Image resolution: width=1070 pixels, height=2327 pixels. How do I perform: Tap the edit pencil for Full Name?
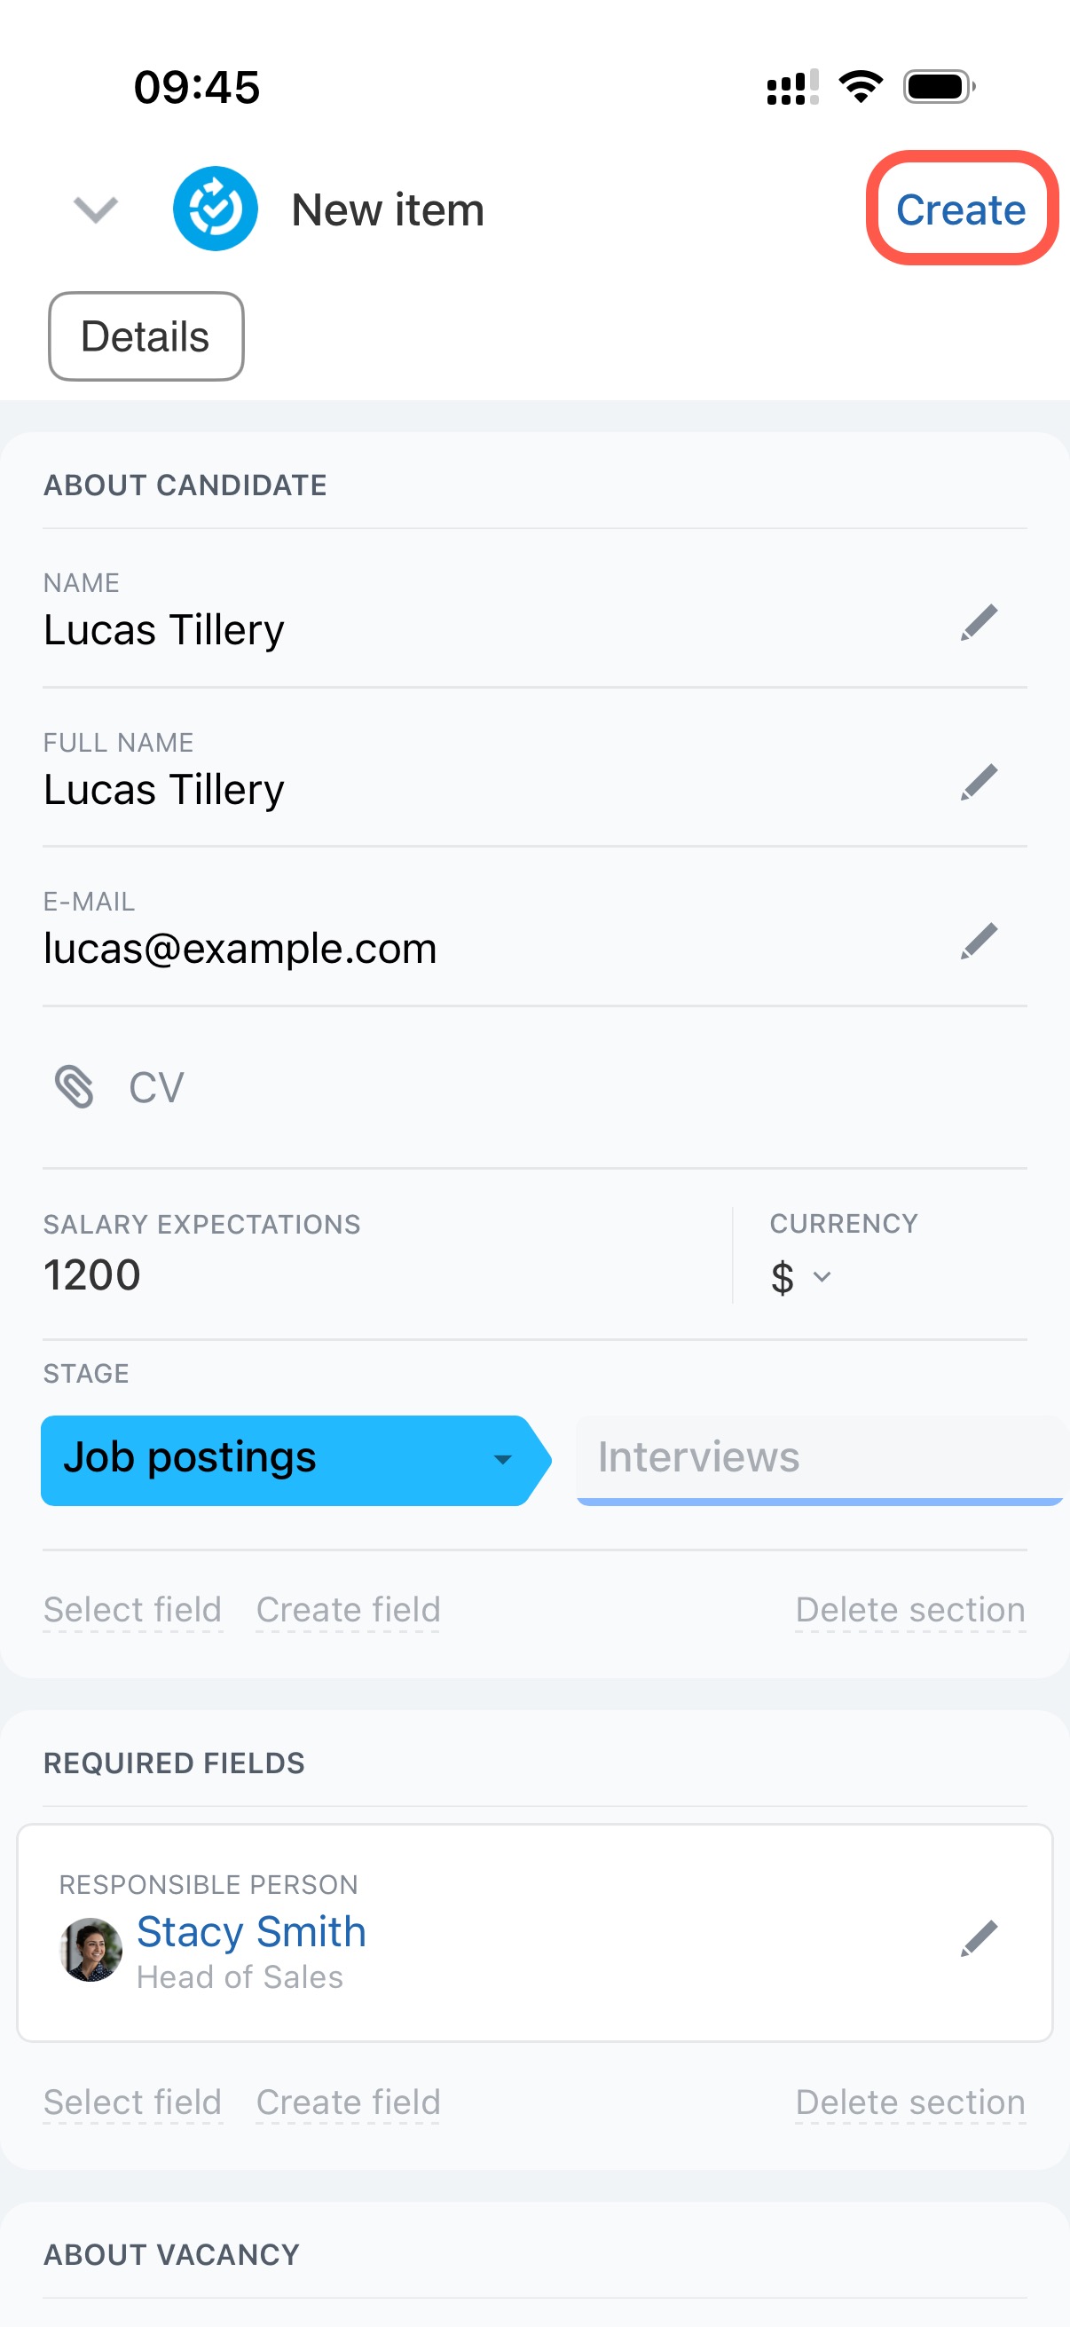[978, 782]
